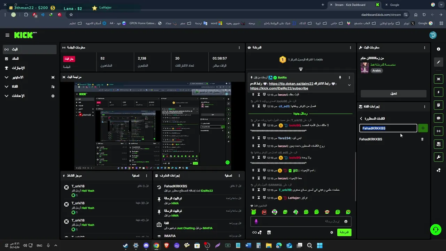Select the banned word input field
Viewport: 446px width, 251px height.
(388, 128)
